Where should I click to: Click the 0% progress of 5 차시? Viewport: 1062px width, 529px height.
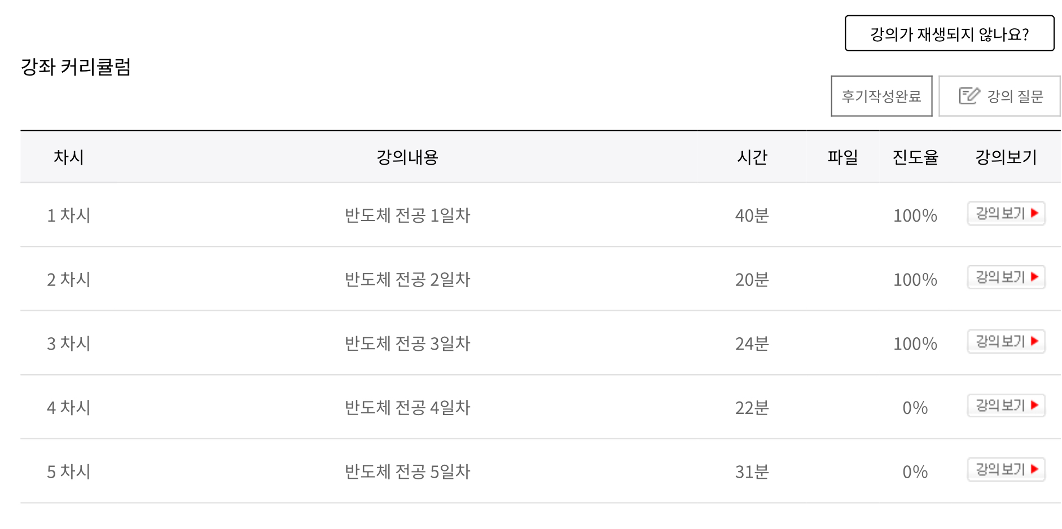click(915, 471)
